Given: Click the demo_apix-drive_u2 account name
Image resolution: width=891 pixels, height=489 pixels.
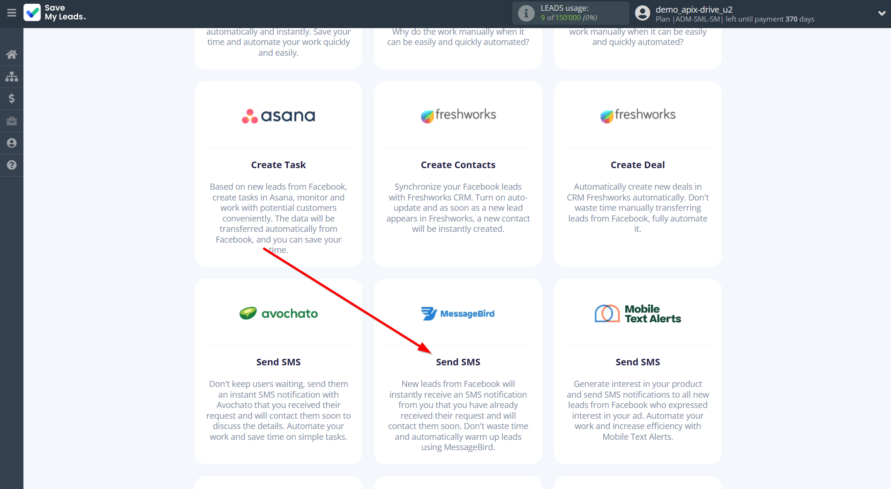Looking at the screenshot, I should click(694, 9).
